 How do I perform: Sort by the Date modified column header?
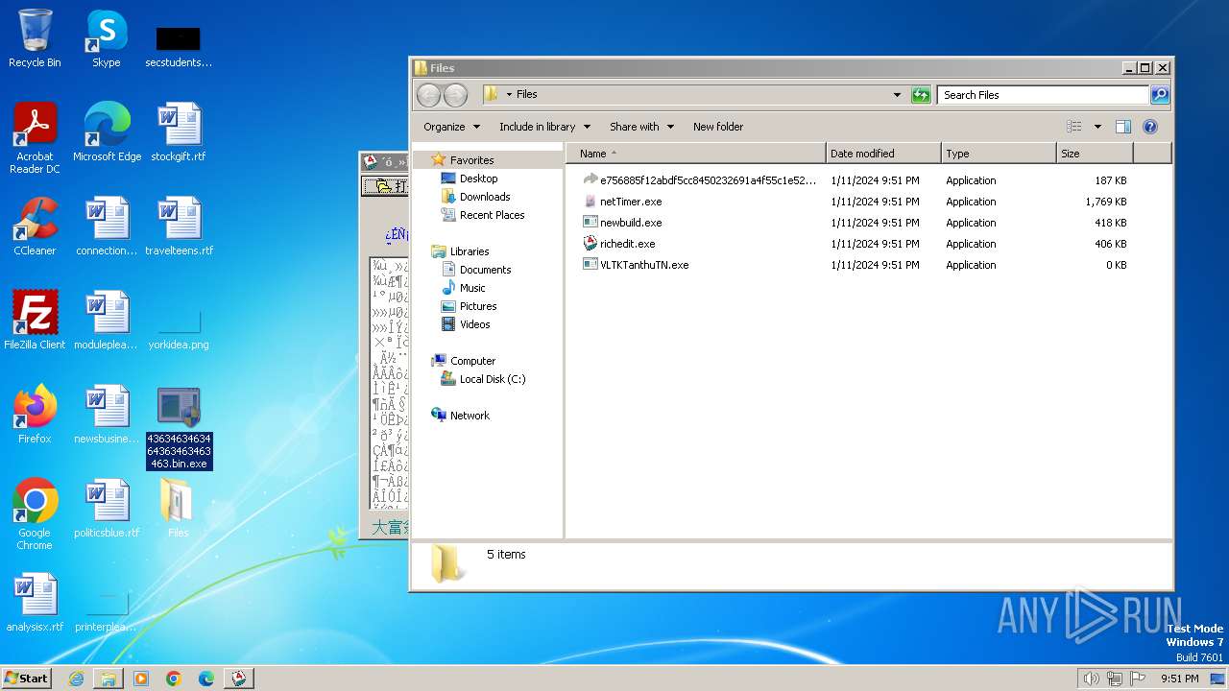883,154
